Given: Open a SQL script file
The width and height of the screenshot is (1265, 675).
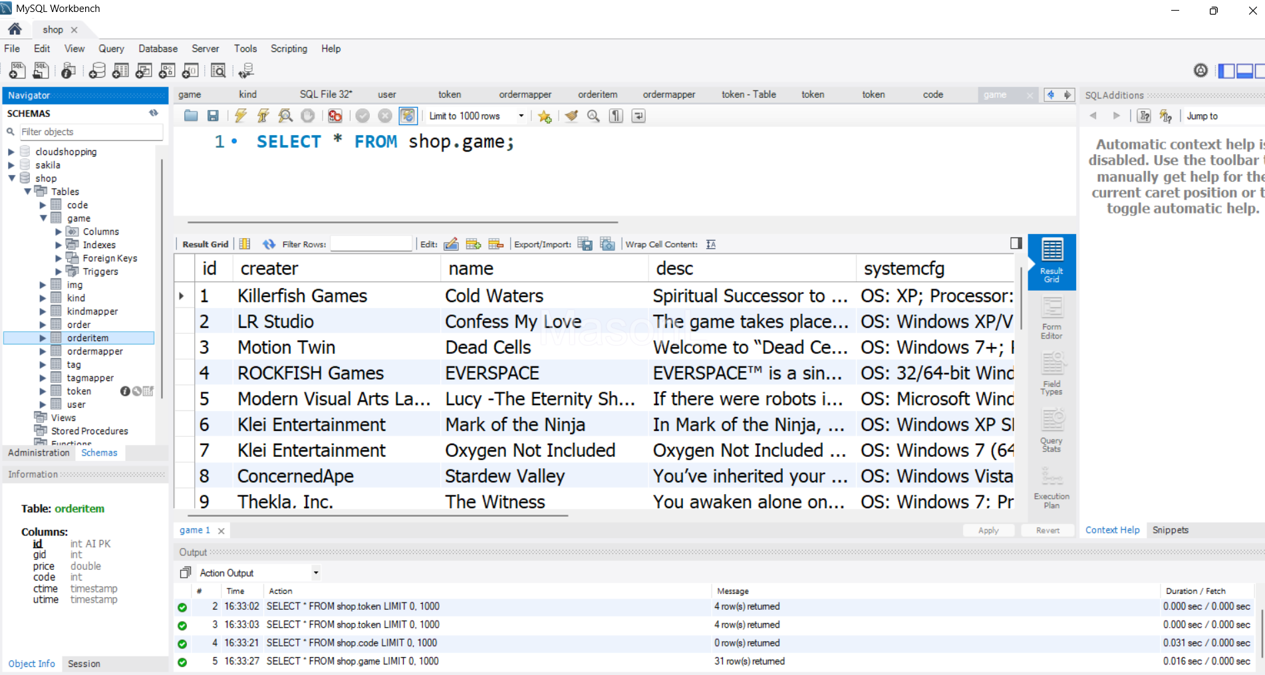Looking at the screenshot, I should (x=191, y=116).
